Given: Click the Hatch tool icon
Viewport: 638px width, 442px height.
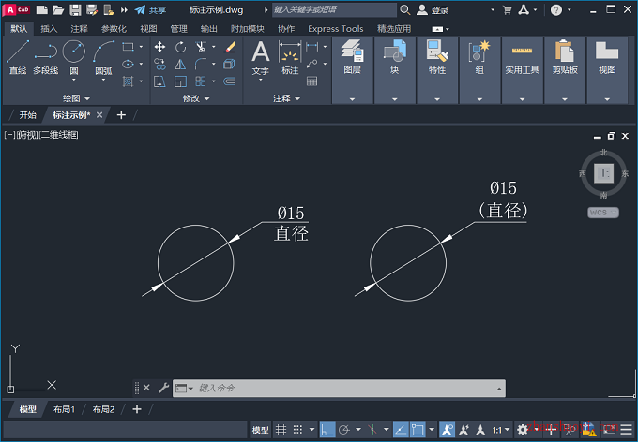Looking at the screenshot, I should [x=129, y=81].
